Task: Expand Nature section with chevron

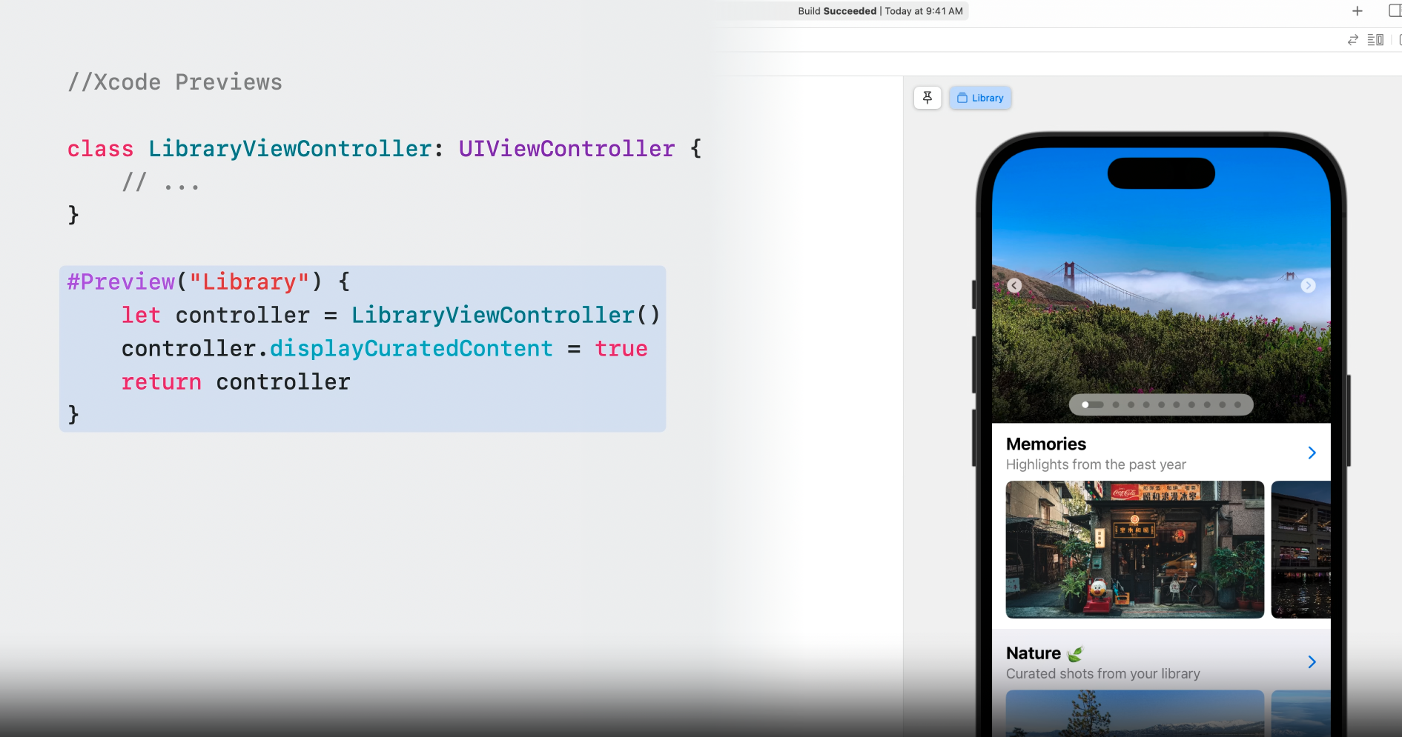Action: pos(1312,662)
